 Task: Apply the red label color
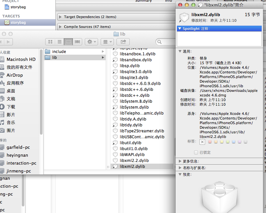click(x=210, y=142)
